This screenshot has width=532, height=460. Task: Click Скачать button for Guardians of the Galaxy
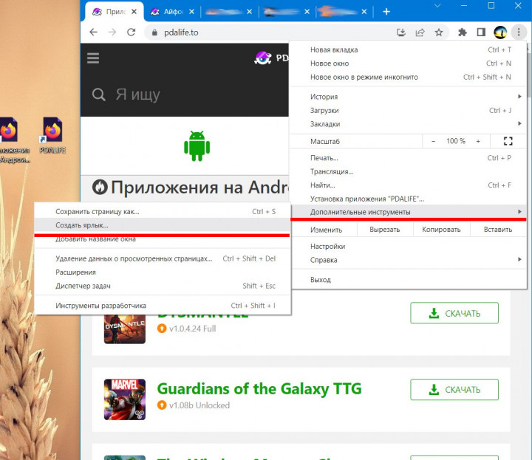click(x=454, y=389)
